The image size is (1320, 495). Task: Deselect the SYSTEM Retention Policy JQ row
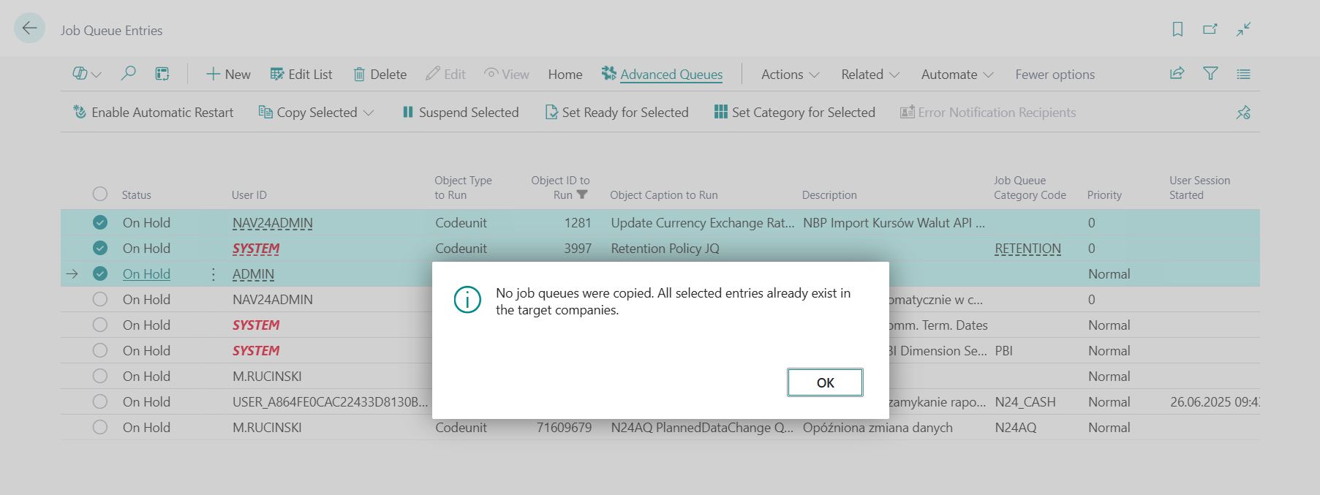tap(100, 248)
